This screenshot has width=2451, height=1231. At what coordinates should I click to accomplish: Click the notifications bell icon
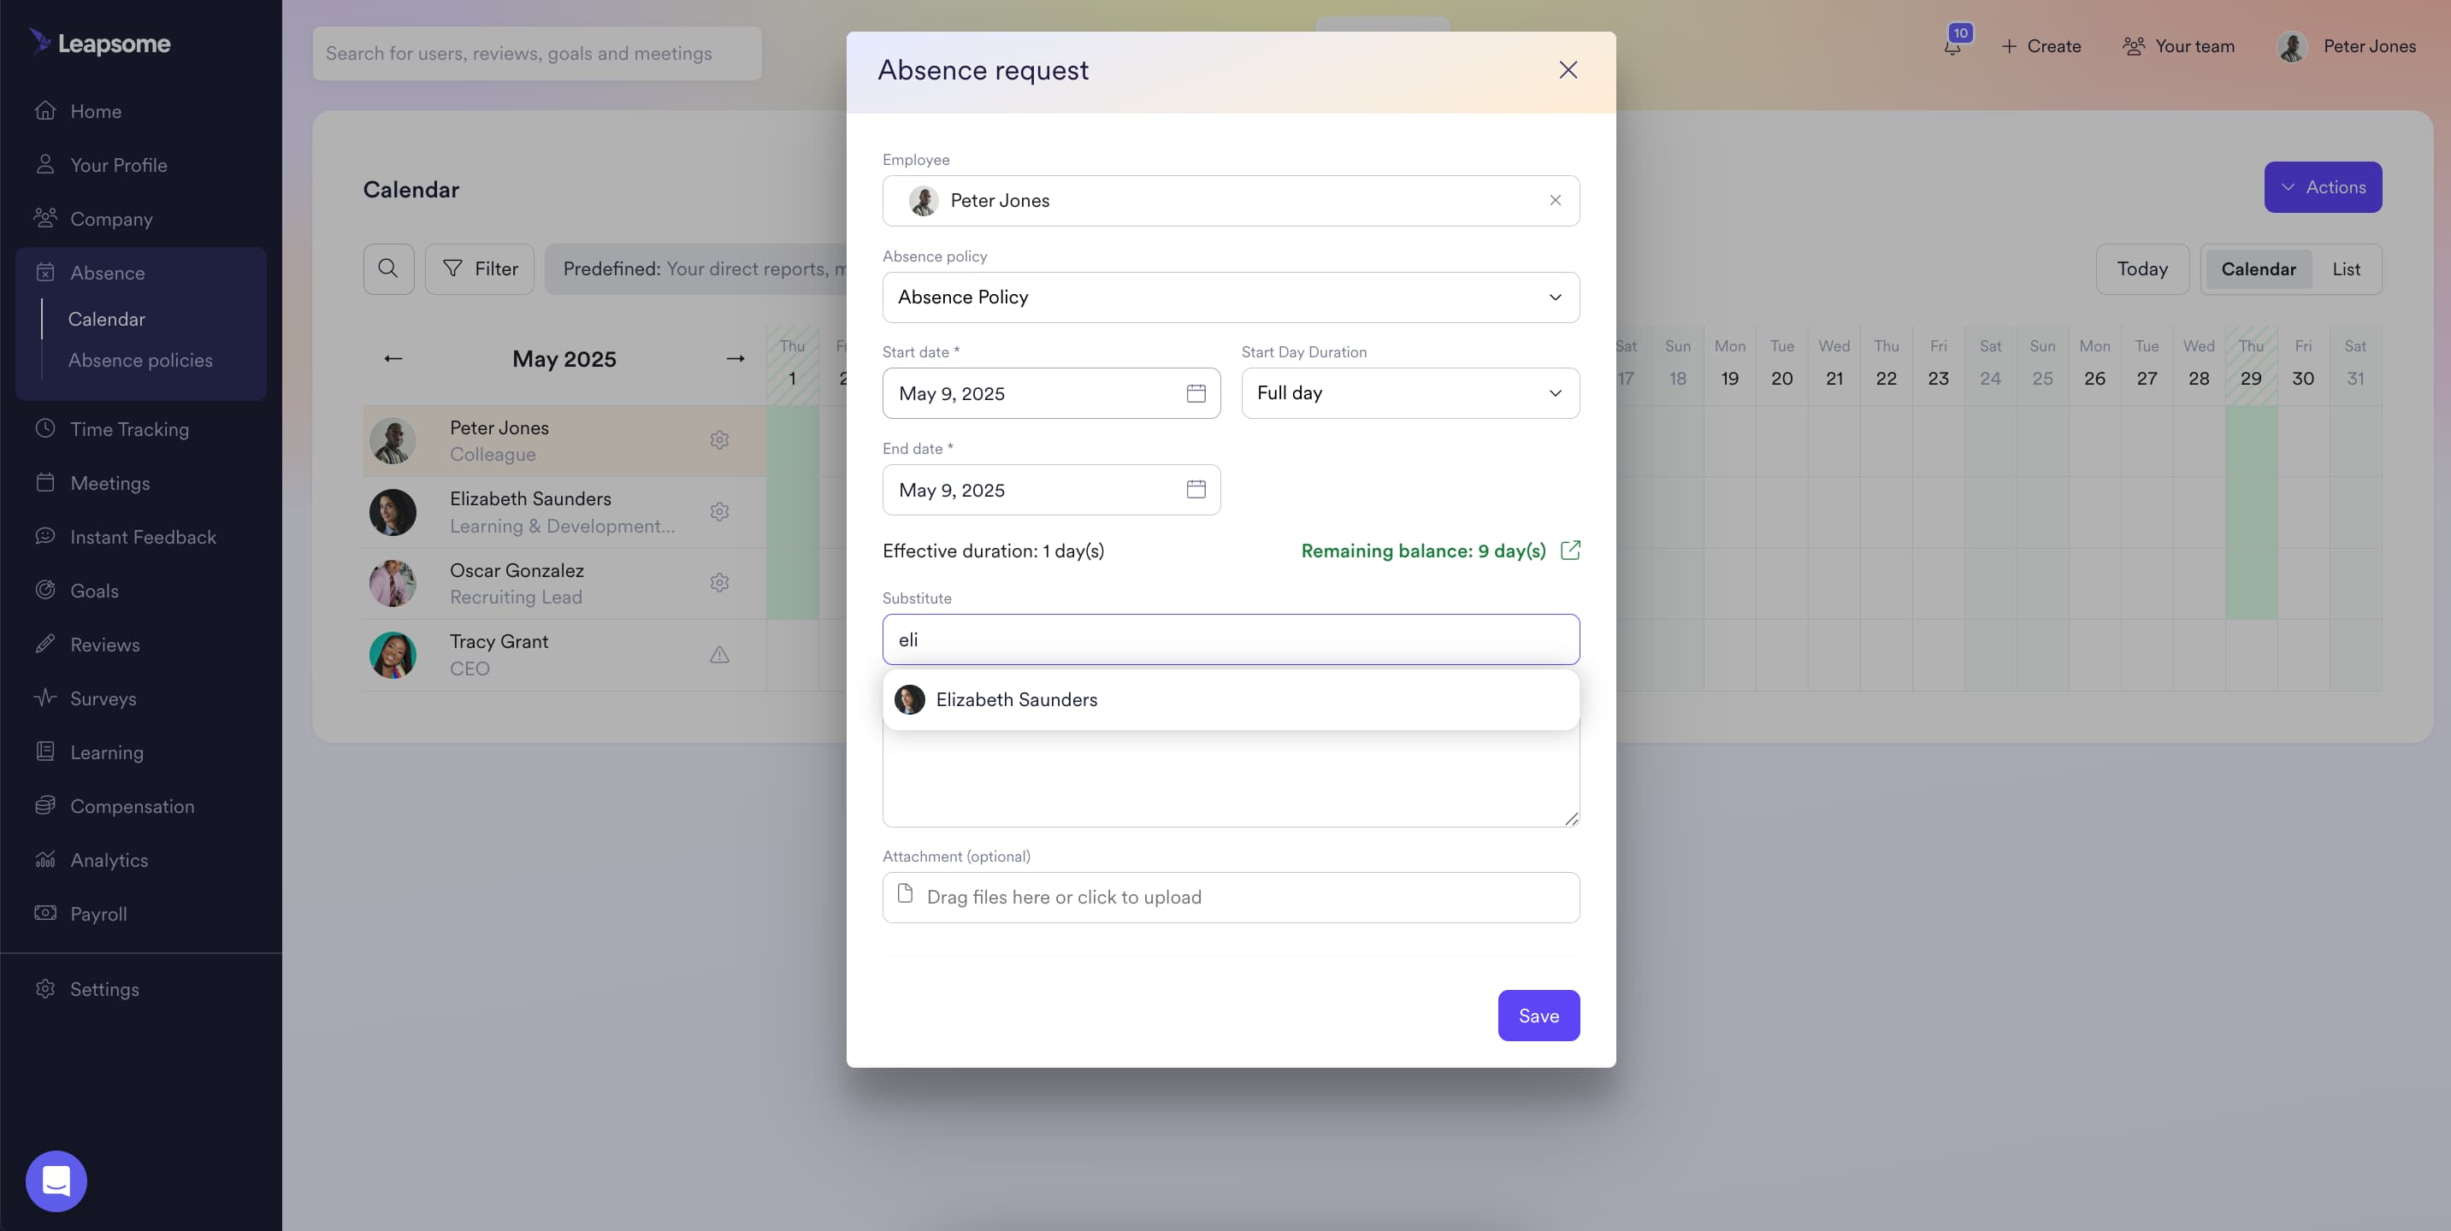pyautogui.click(x=1952, y=47)
